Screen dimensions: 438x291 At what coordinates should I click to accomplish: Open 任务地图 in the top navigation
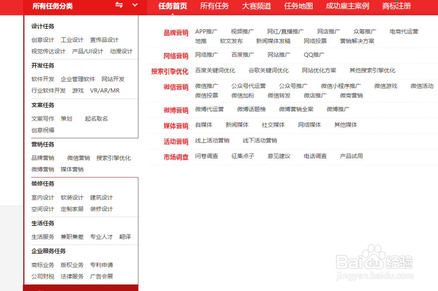(x=298, y=6)
